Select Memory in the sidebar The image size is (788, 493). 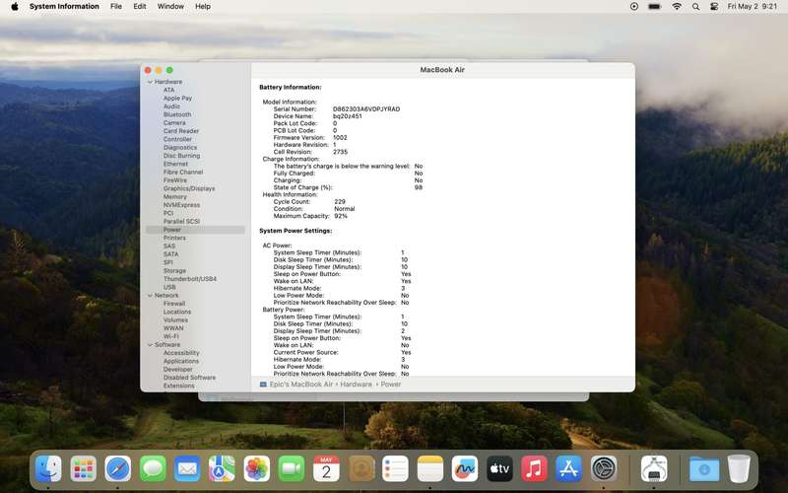175,196
